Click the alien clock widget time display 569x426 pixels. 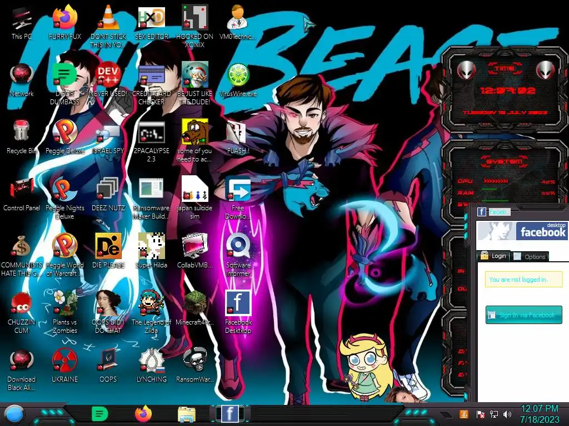click(x=508, y=90)
